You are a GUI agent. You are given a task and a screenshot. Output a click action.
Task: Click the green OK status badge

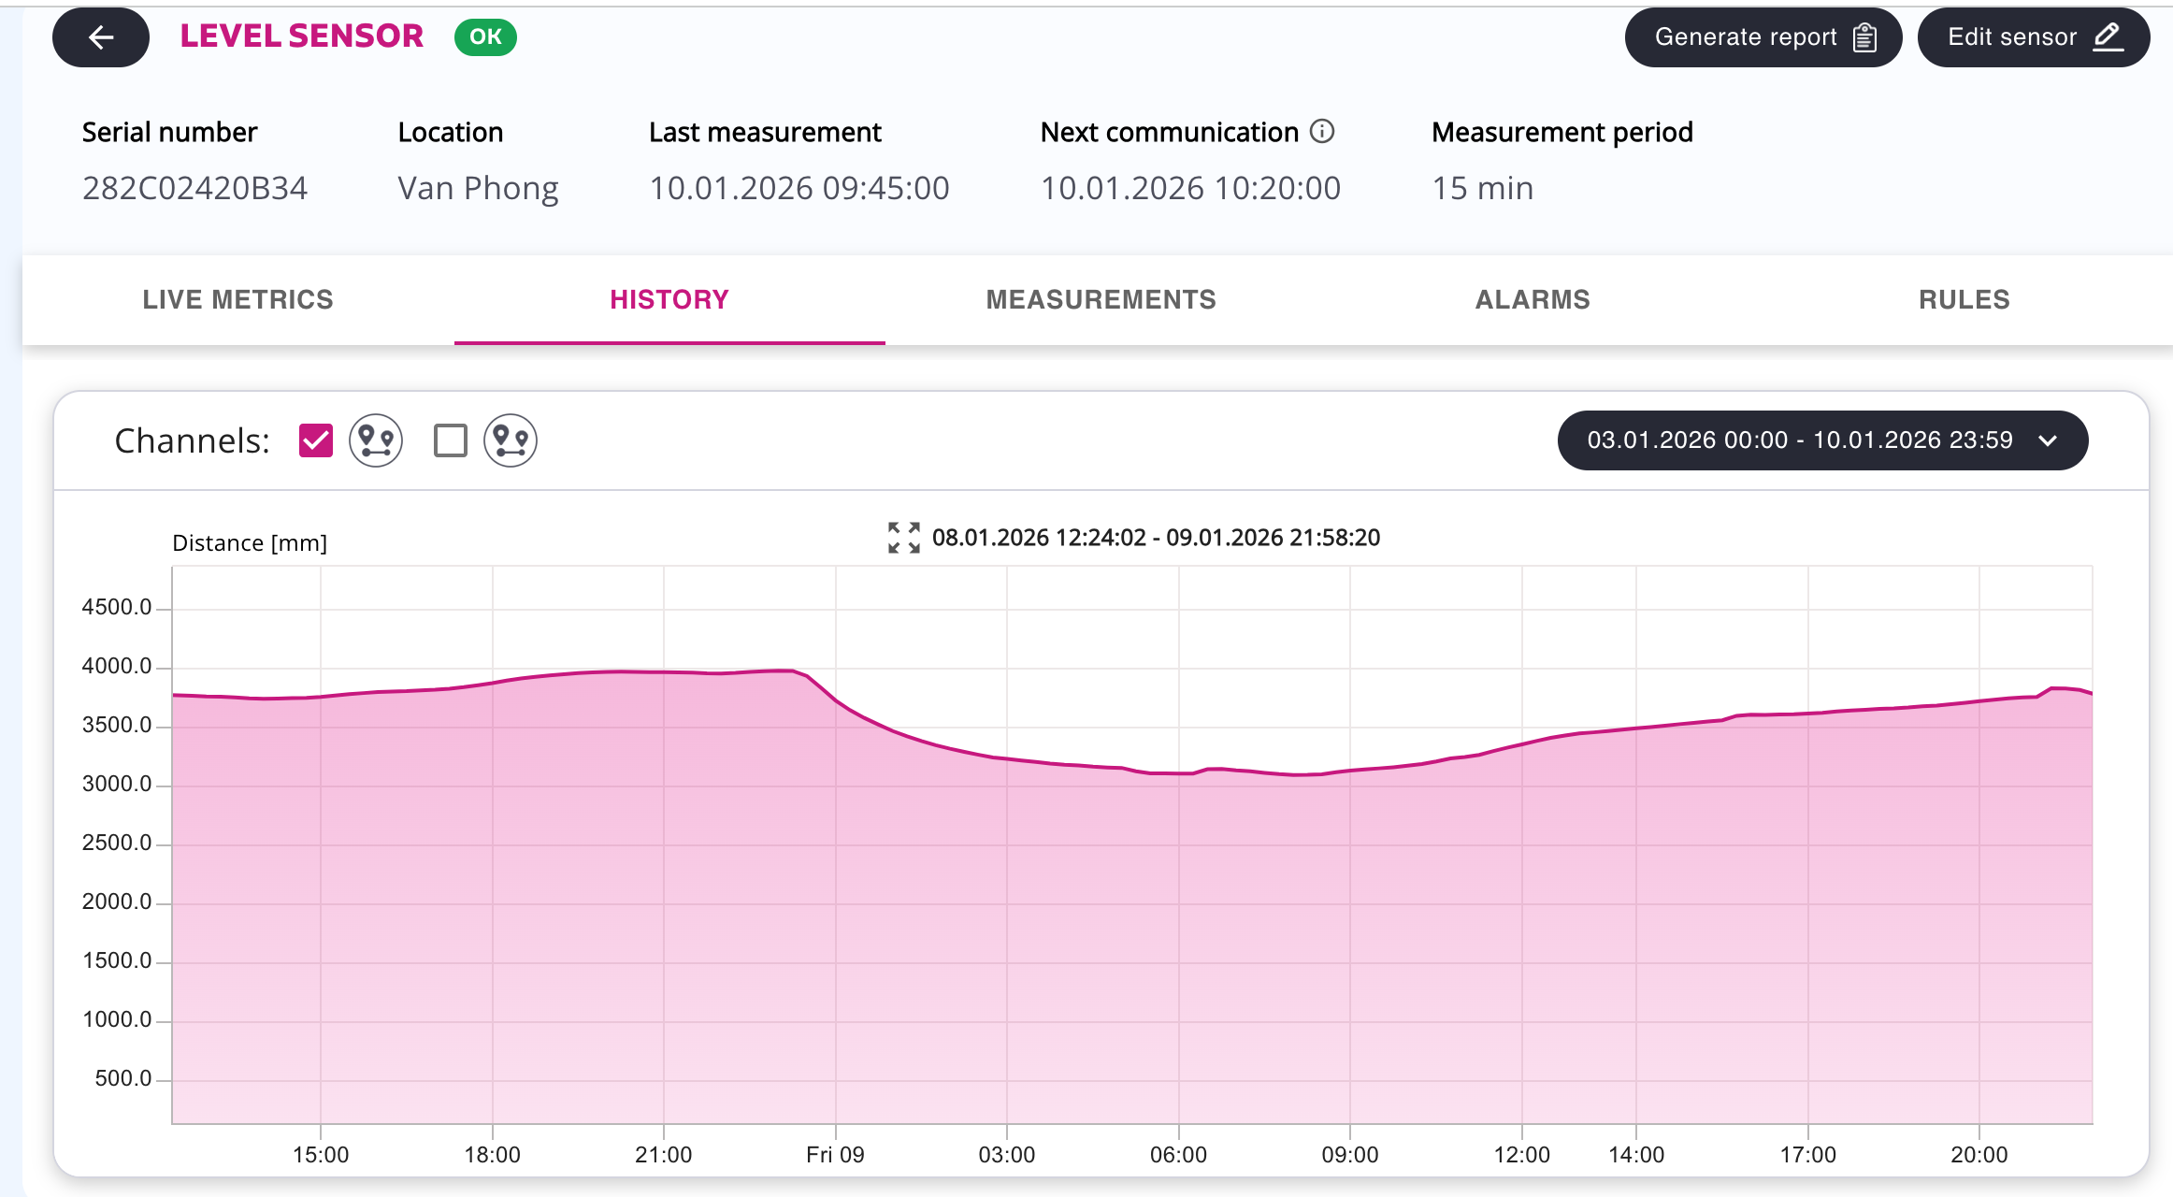[x=485, y=37]
